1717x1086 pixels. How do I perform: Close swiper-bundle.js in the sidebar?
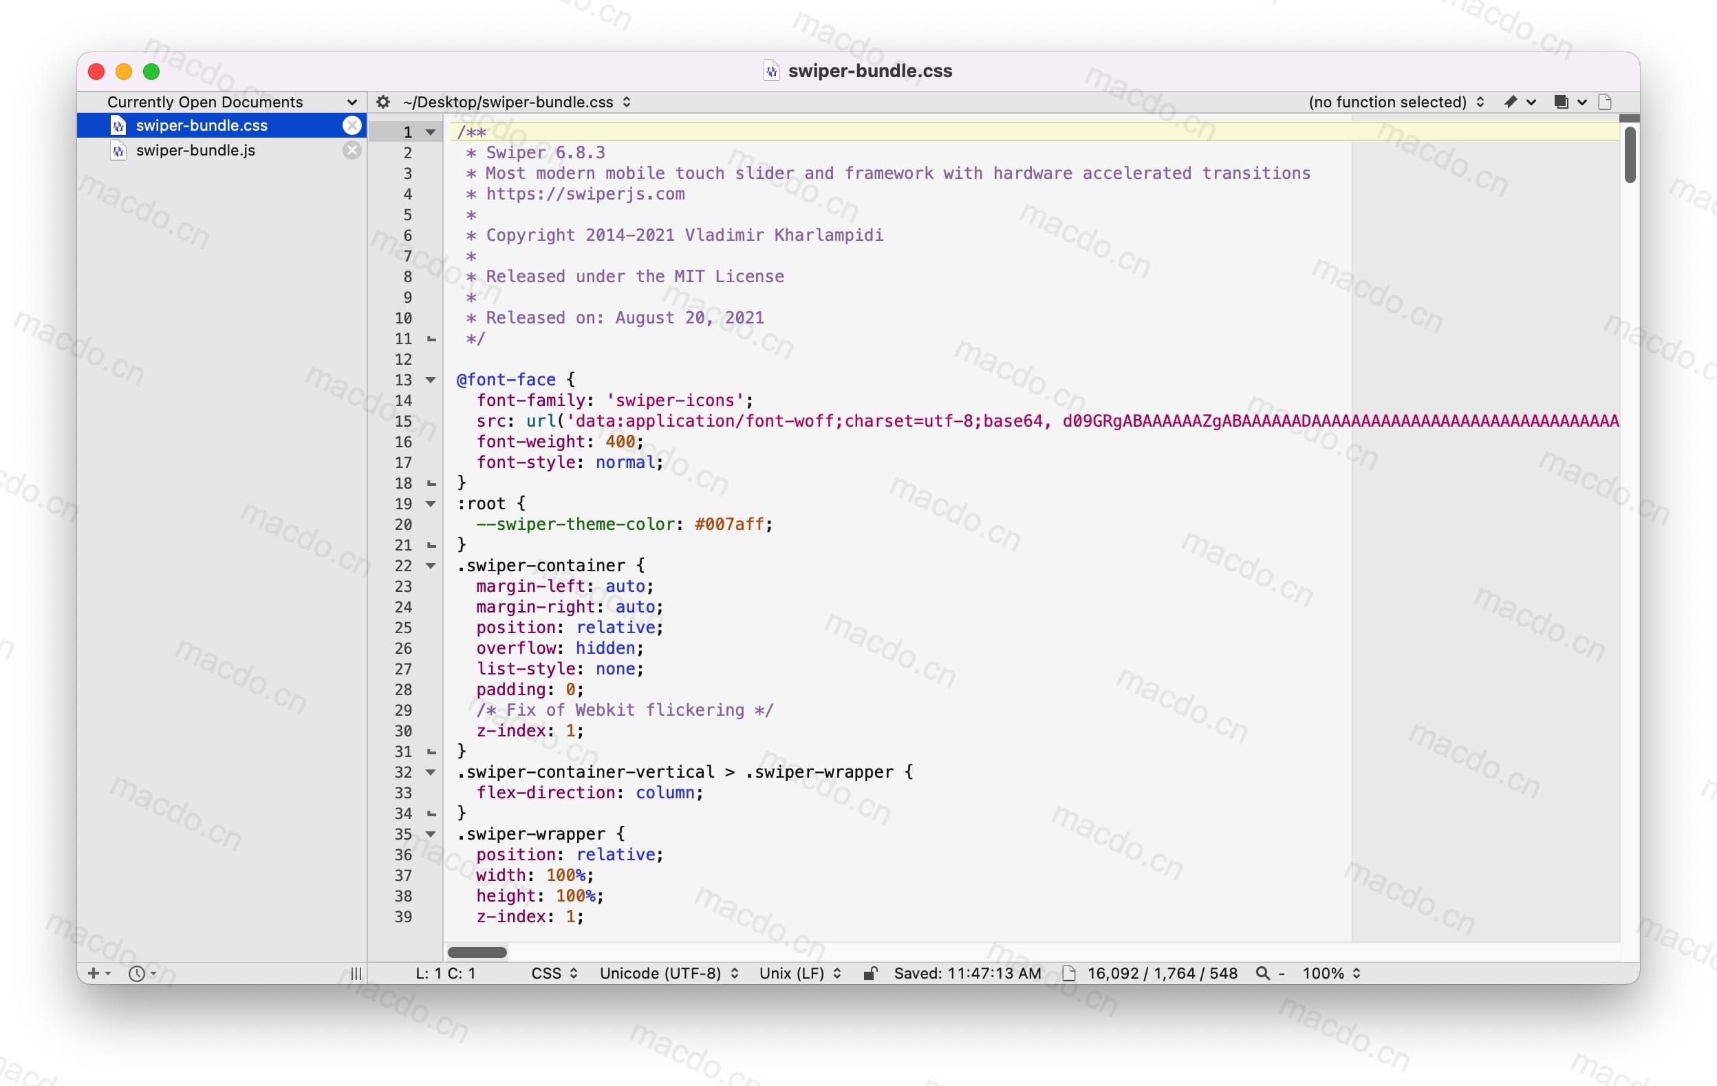coord(352,151)
